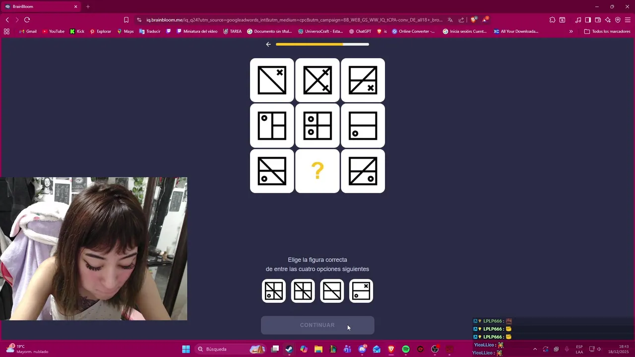
Task: Open the extensions puzzle icon
Action: coord(552,20)
